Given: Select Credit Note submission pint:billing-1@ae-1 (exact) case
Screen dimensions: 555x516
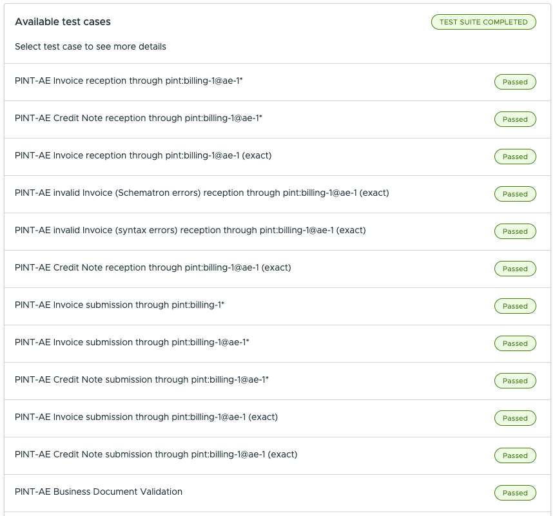Looking at the screenshot, I should (x=277, y=456).
